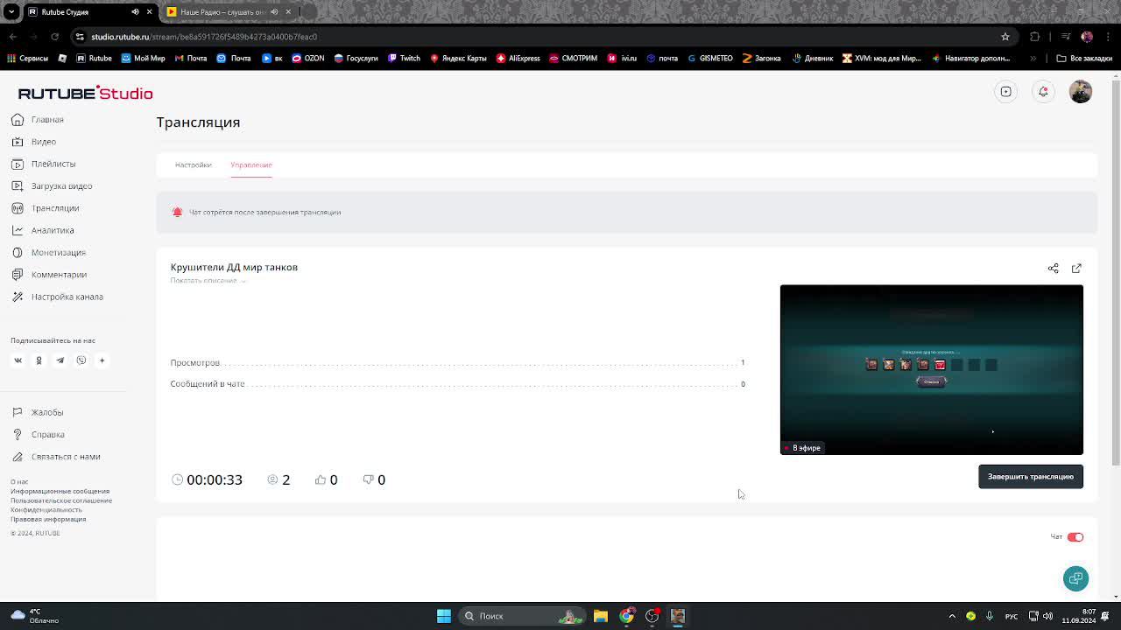This screenshot has height=630, width=1121.
Task: Switch to Наше Радио browser tab
Action: pyautogui.click(x=223, y=12)
